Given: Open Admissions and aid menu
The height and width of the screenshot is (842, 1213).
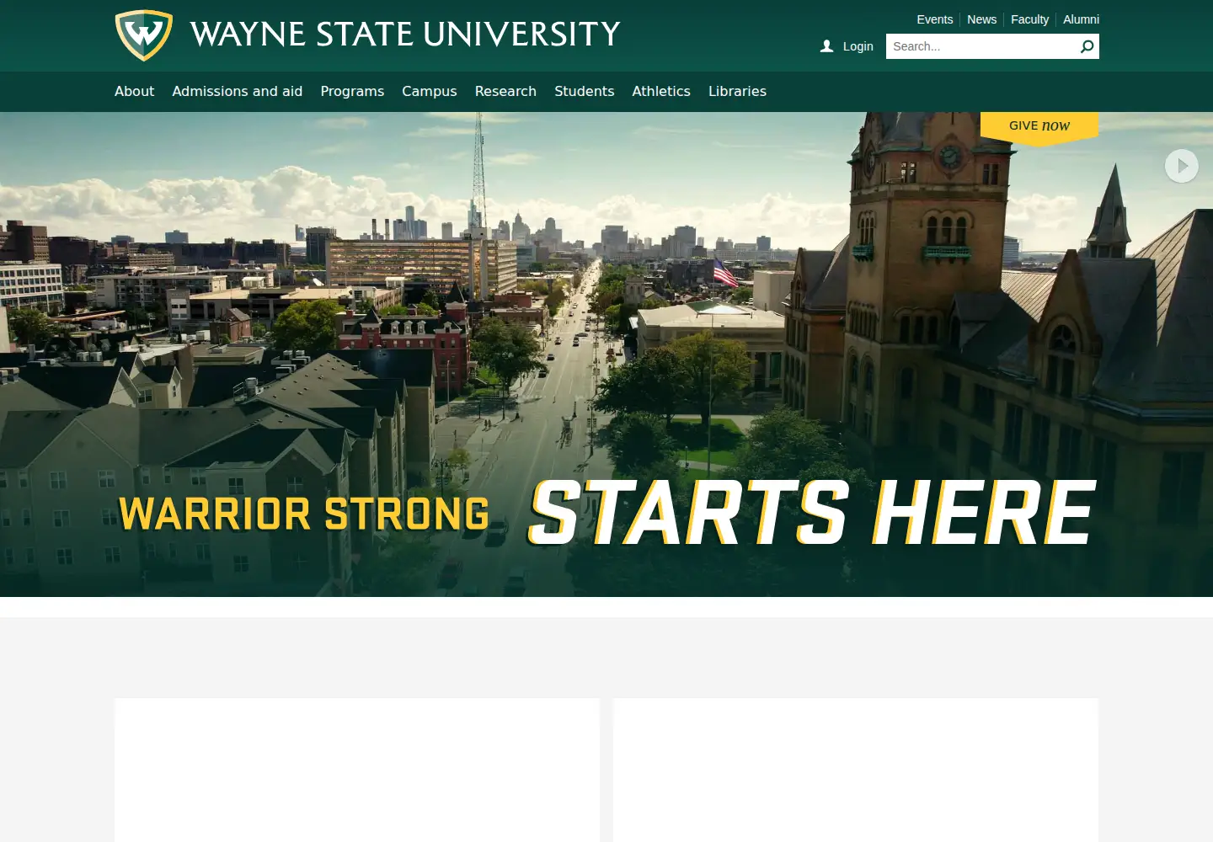Looking at the screenshot, I should click(x=237, y=91).
